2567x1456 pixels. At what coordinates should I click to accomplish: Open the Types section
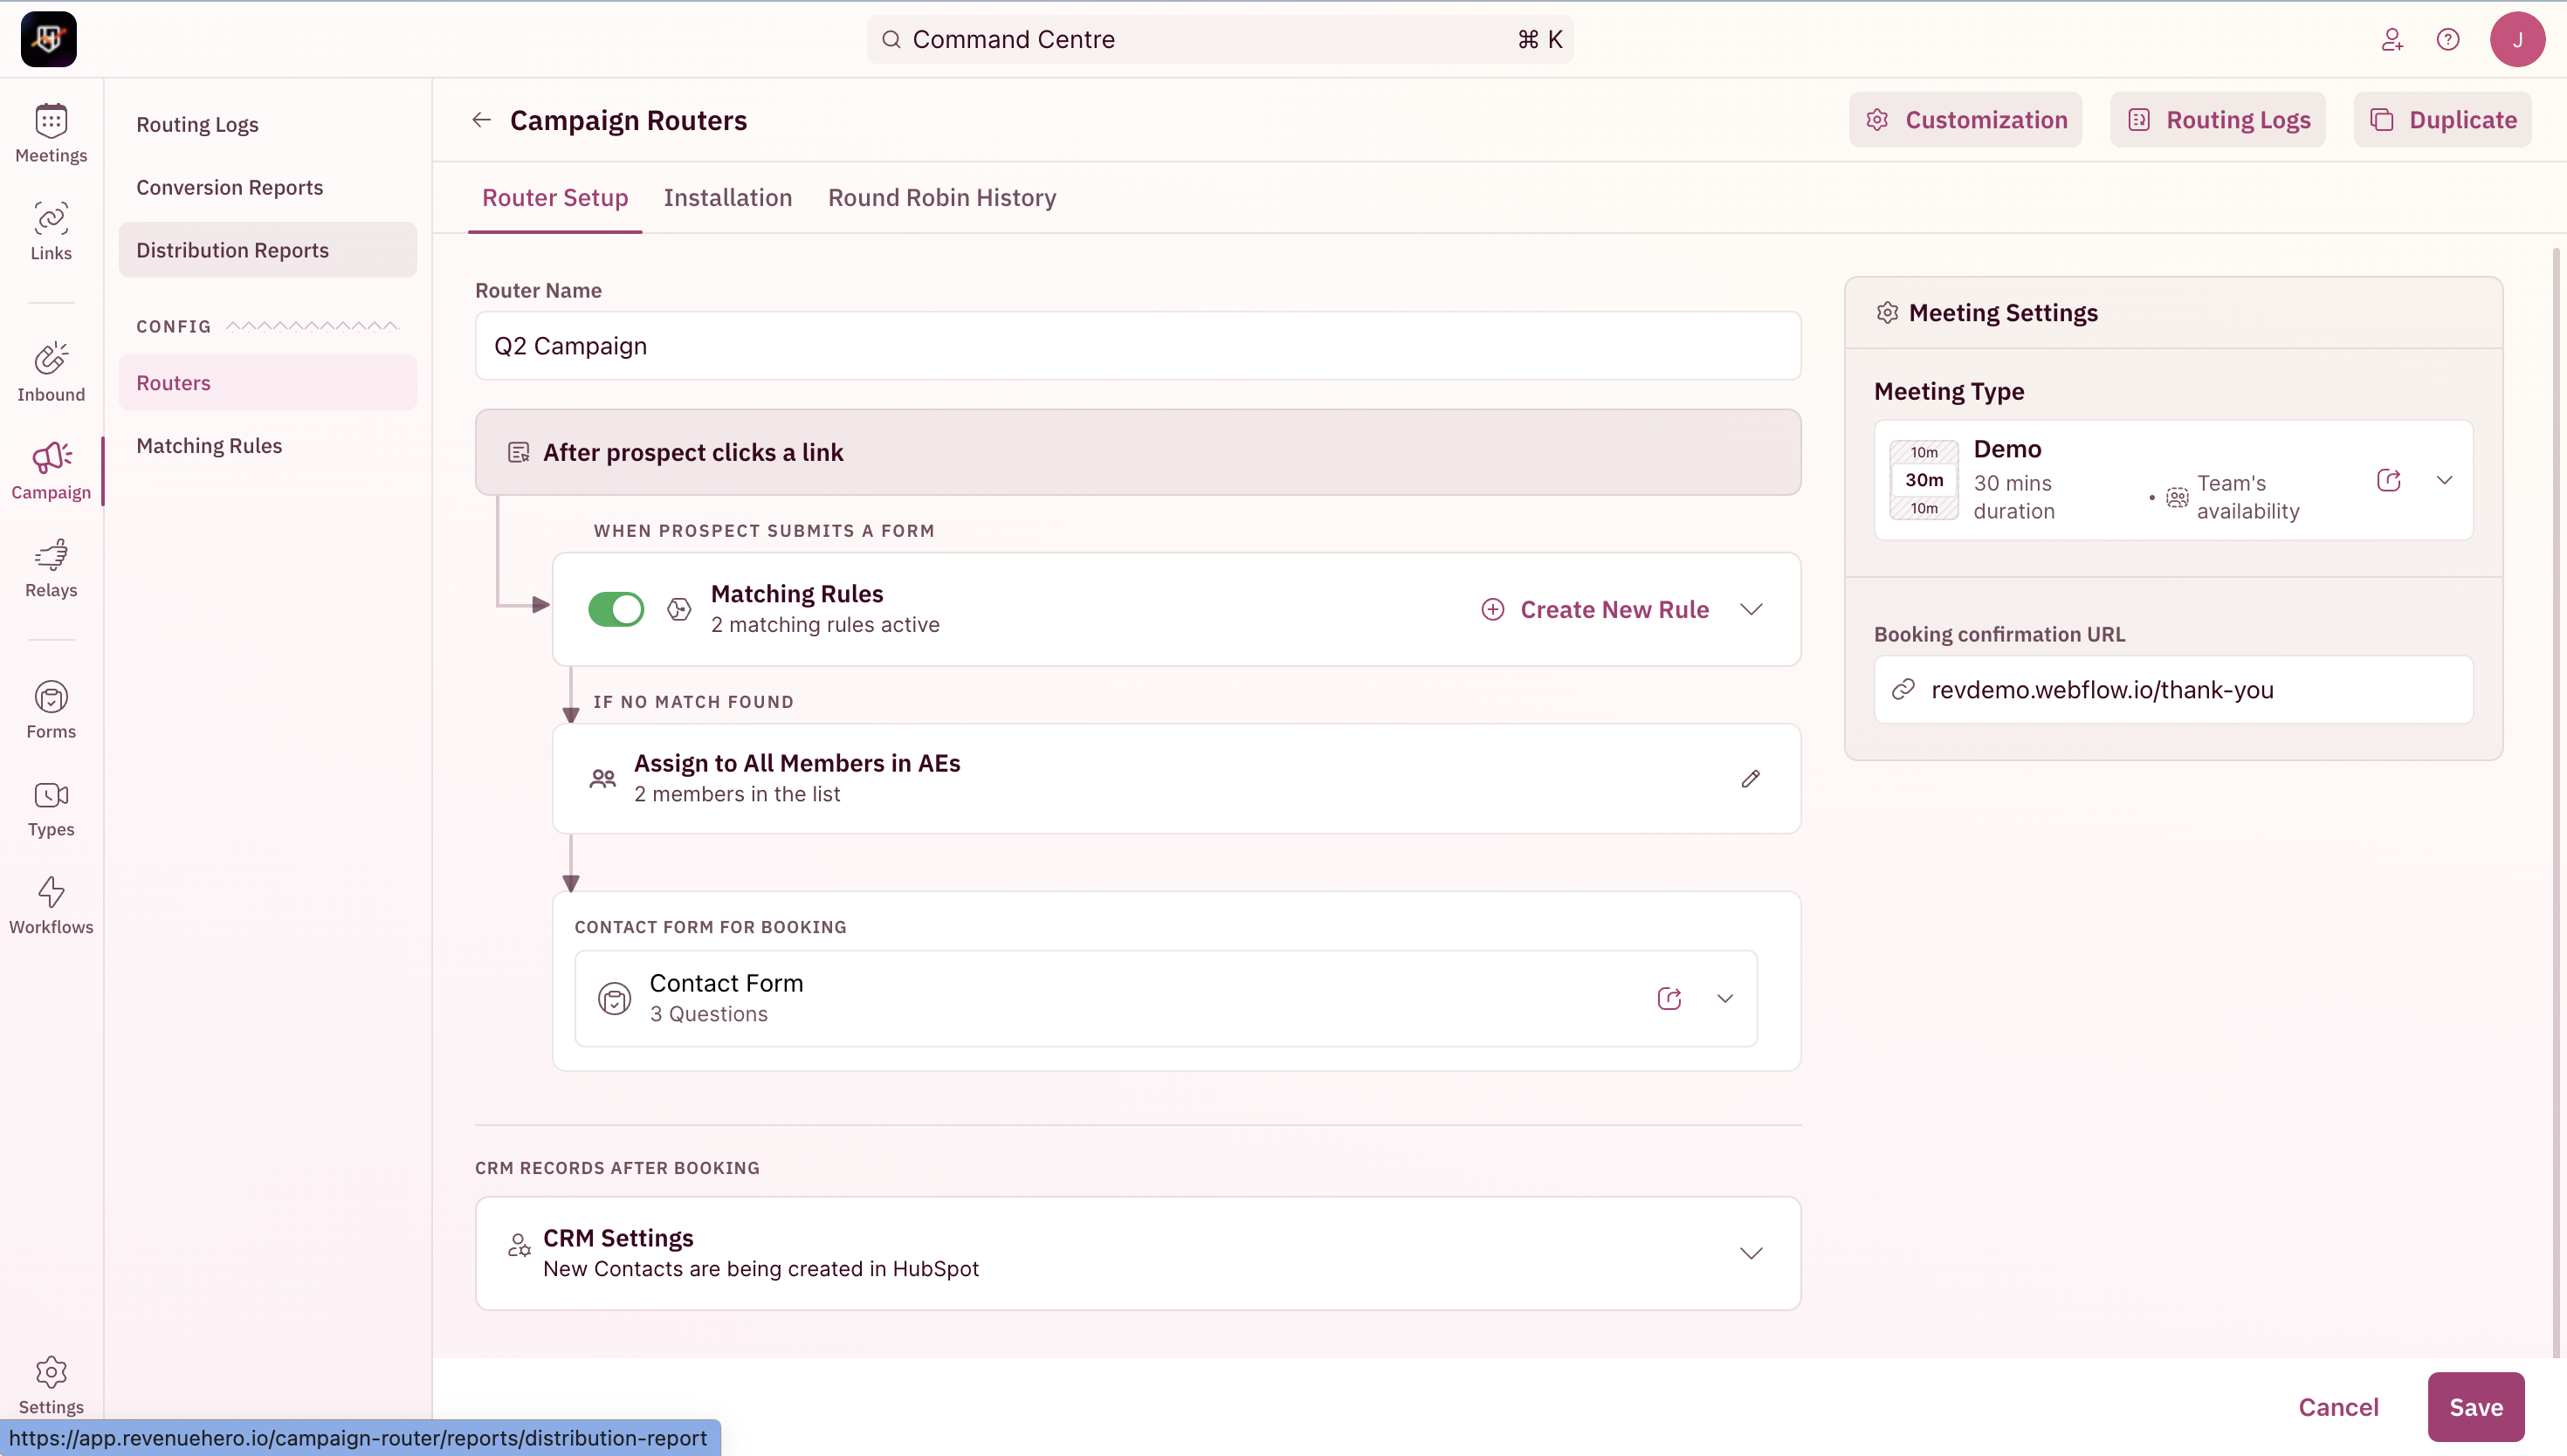51,808
